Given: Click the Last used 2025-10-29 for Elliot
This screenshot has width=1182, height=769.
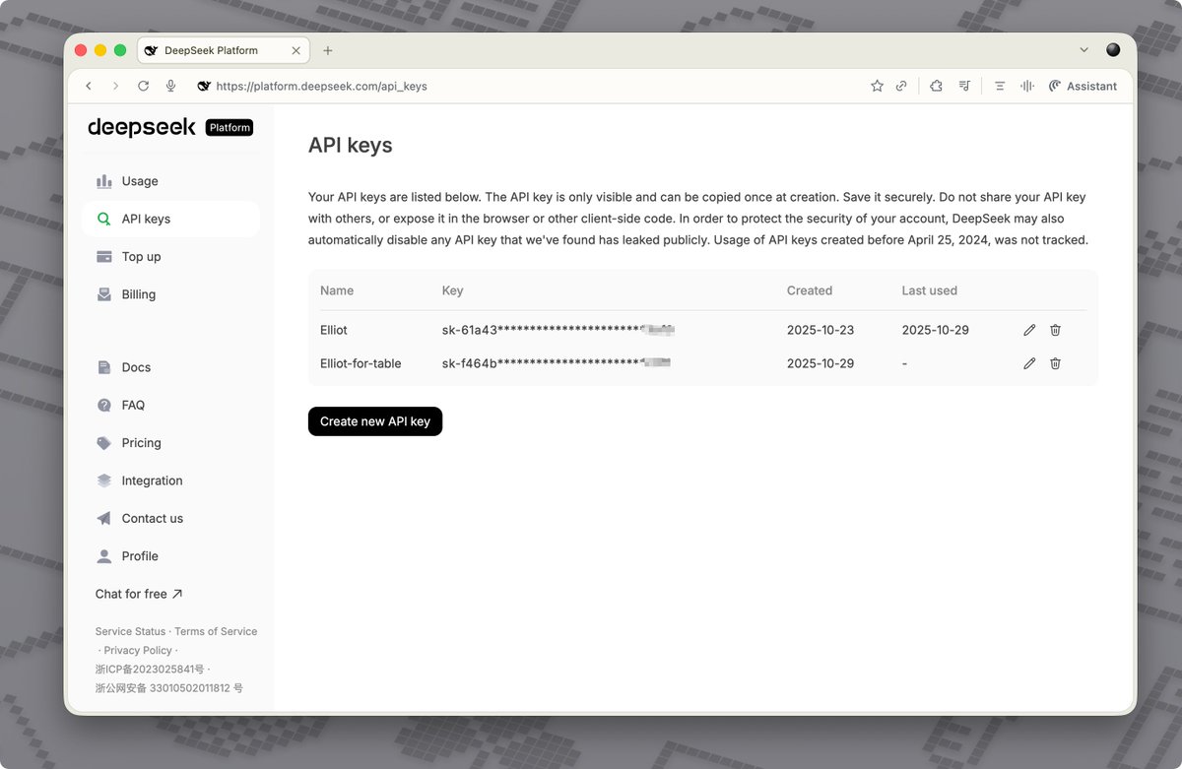Looking at the screenshot, I should tap(936, 330).
